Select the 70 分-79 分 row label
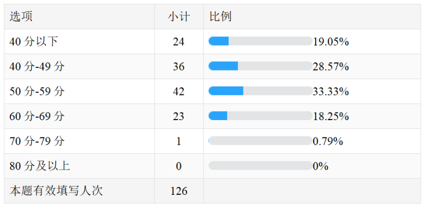The width and height of the screenshot is (425, 208). pyautogui.click(x=37, y=142)
